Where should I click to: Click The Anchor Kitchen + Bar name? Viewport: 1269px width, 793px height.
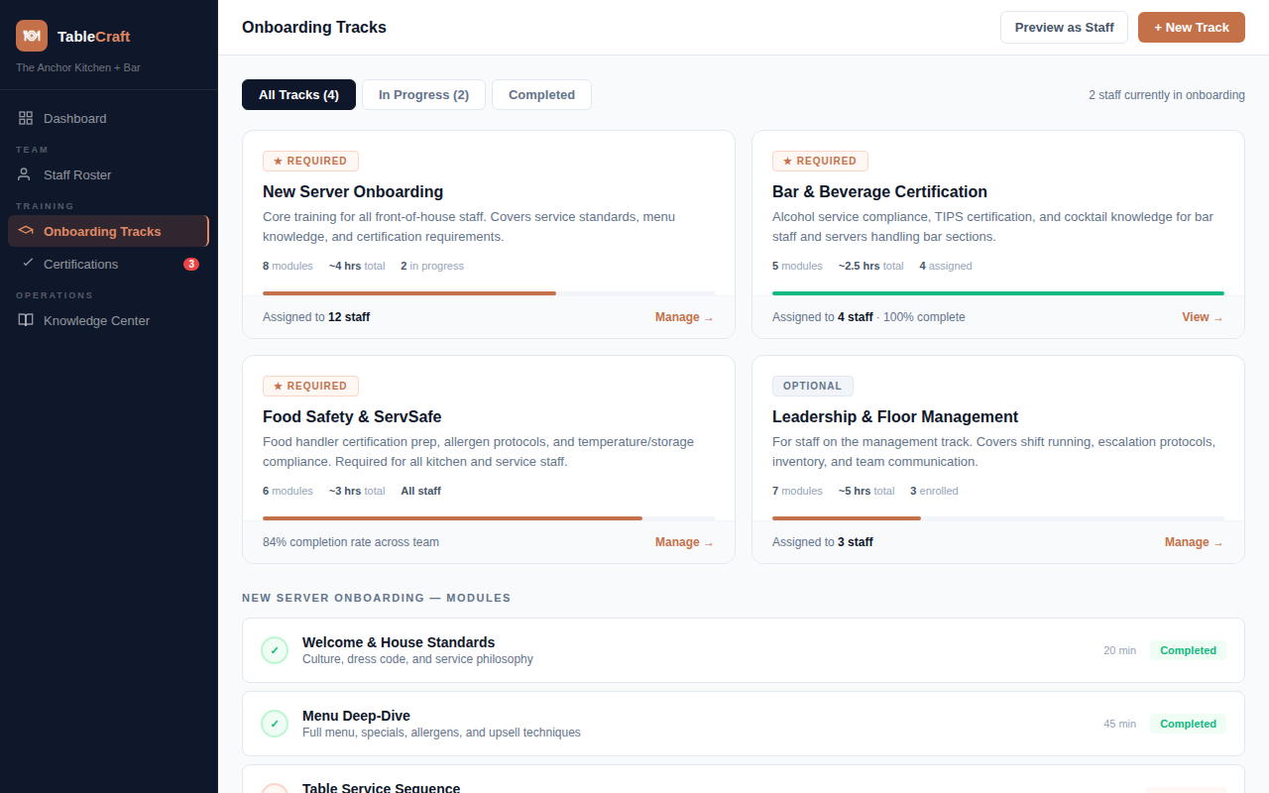78,67
